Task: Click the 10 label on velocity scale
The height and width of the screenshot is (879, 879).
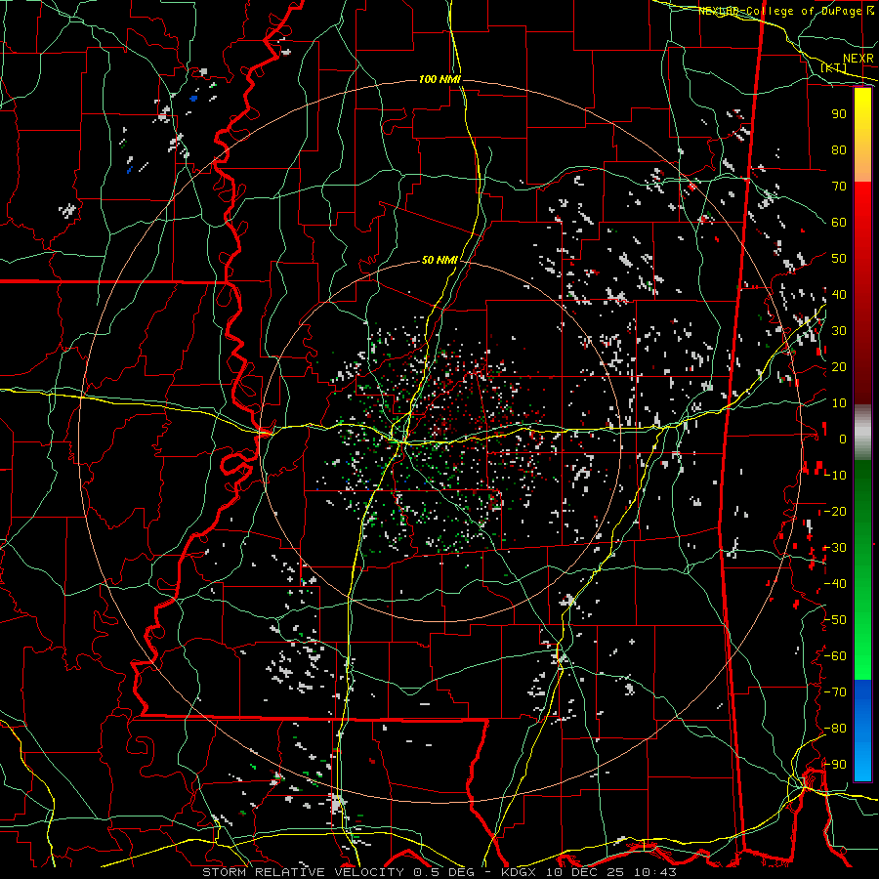Action: click(x=839, y=403)
